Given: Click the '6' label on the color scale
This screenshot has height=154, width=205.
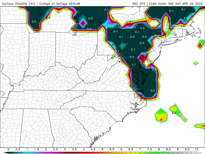Looking at the screenshot, I should coord(121,149).
